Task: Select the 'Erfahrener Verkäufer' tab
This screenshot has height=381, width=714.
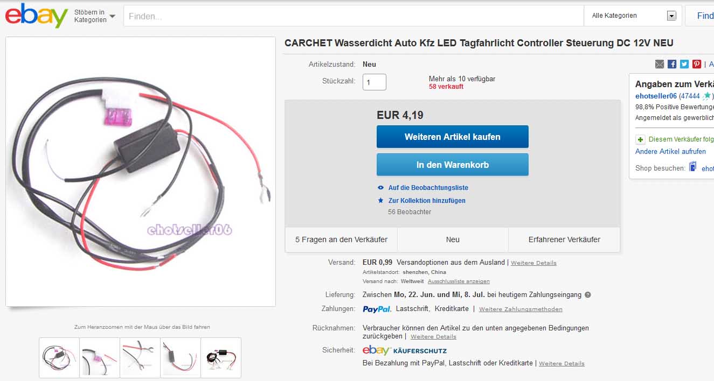Action: (564, 239)
